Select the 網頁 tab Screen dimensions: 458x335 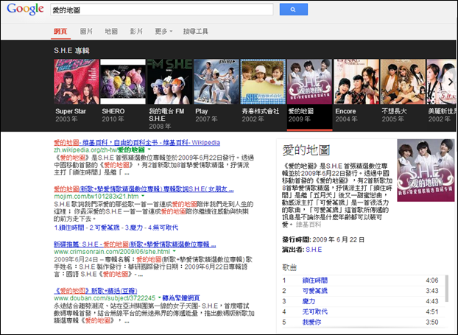pyautogui.click(x=60, y=31)
